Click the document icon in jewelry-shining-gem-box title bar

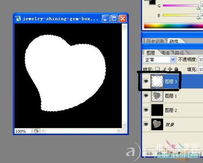point(18,18)
